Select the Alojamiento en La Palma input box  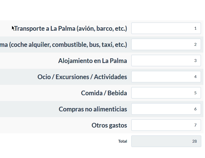166,61
